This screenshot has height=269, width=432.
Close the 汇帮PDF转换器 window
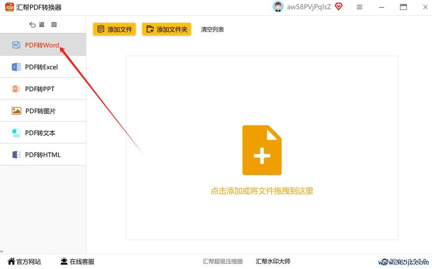point(425,7)
